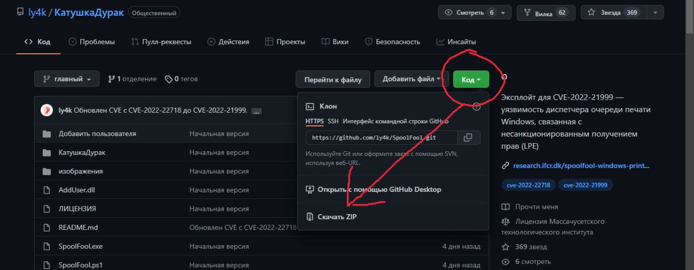Select the HTTPS clone tab
This screenshot has height=270, width=694.
[314, 121]
